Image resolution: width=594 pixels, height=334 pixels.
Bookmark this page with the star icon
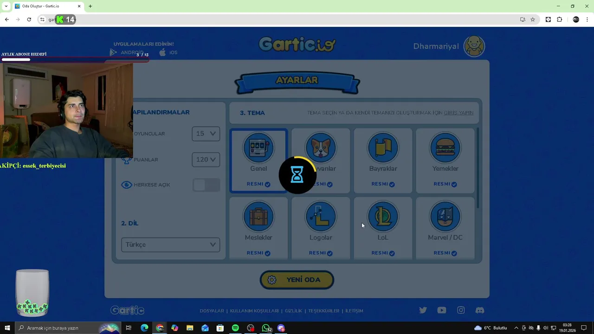click(x=533, y=19)
